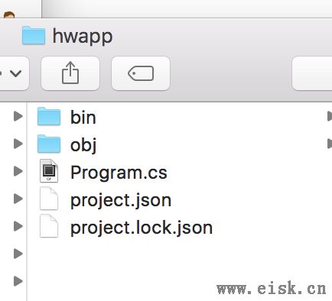The image size is (332, 301).
Task: Click the Share toolbar button
Action: (70, 73)
